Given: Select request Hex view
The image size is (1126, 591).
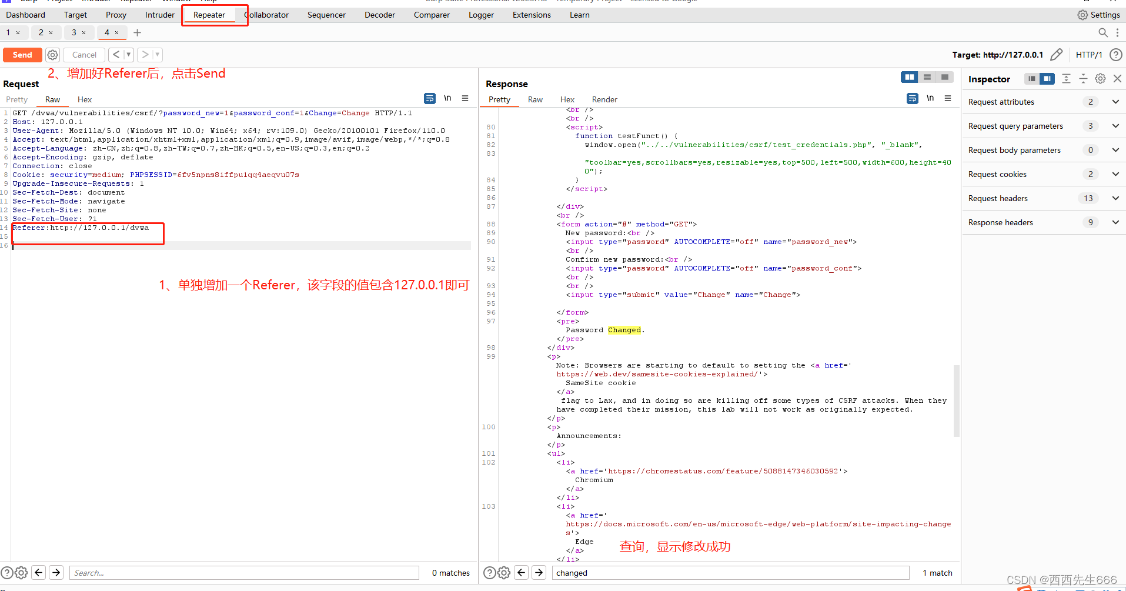Looking at the screenshot, I should (85, 99).
